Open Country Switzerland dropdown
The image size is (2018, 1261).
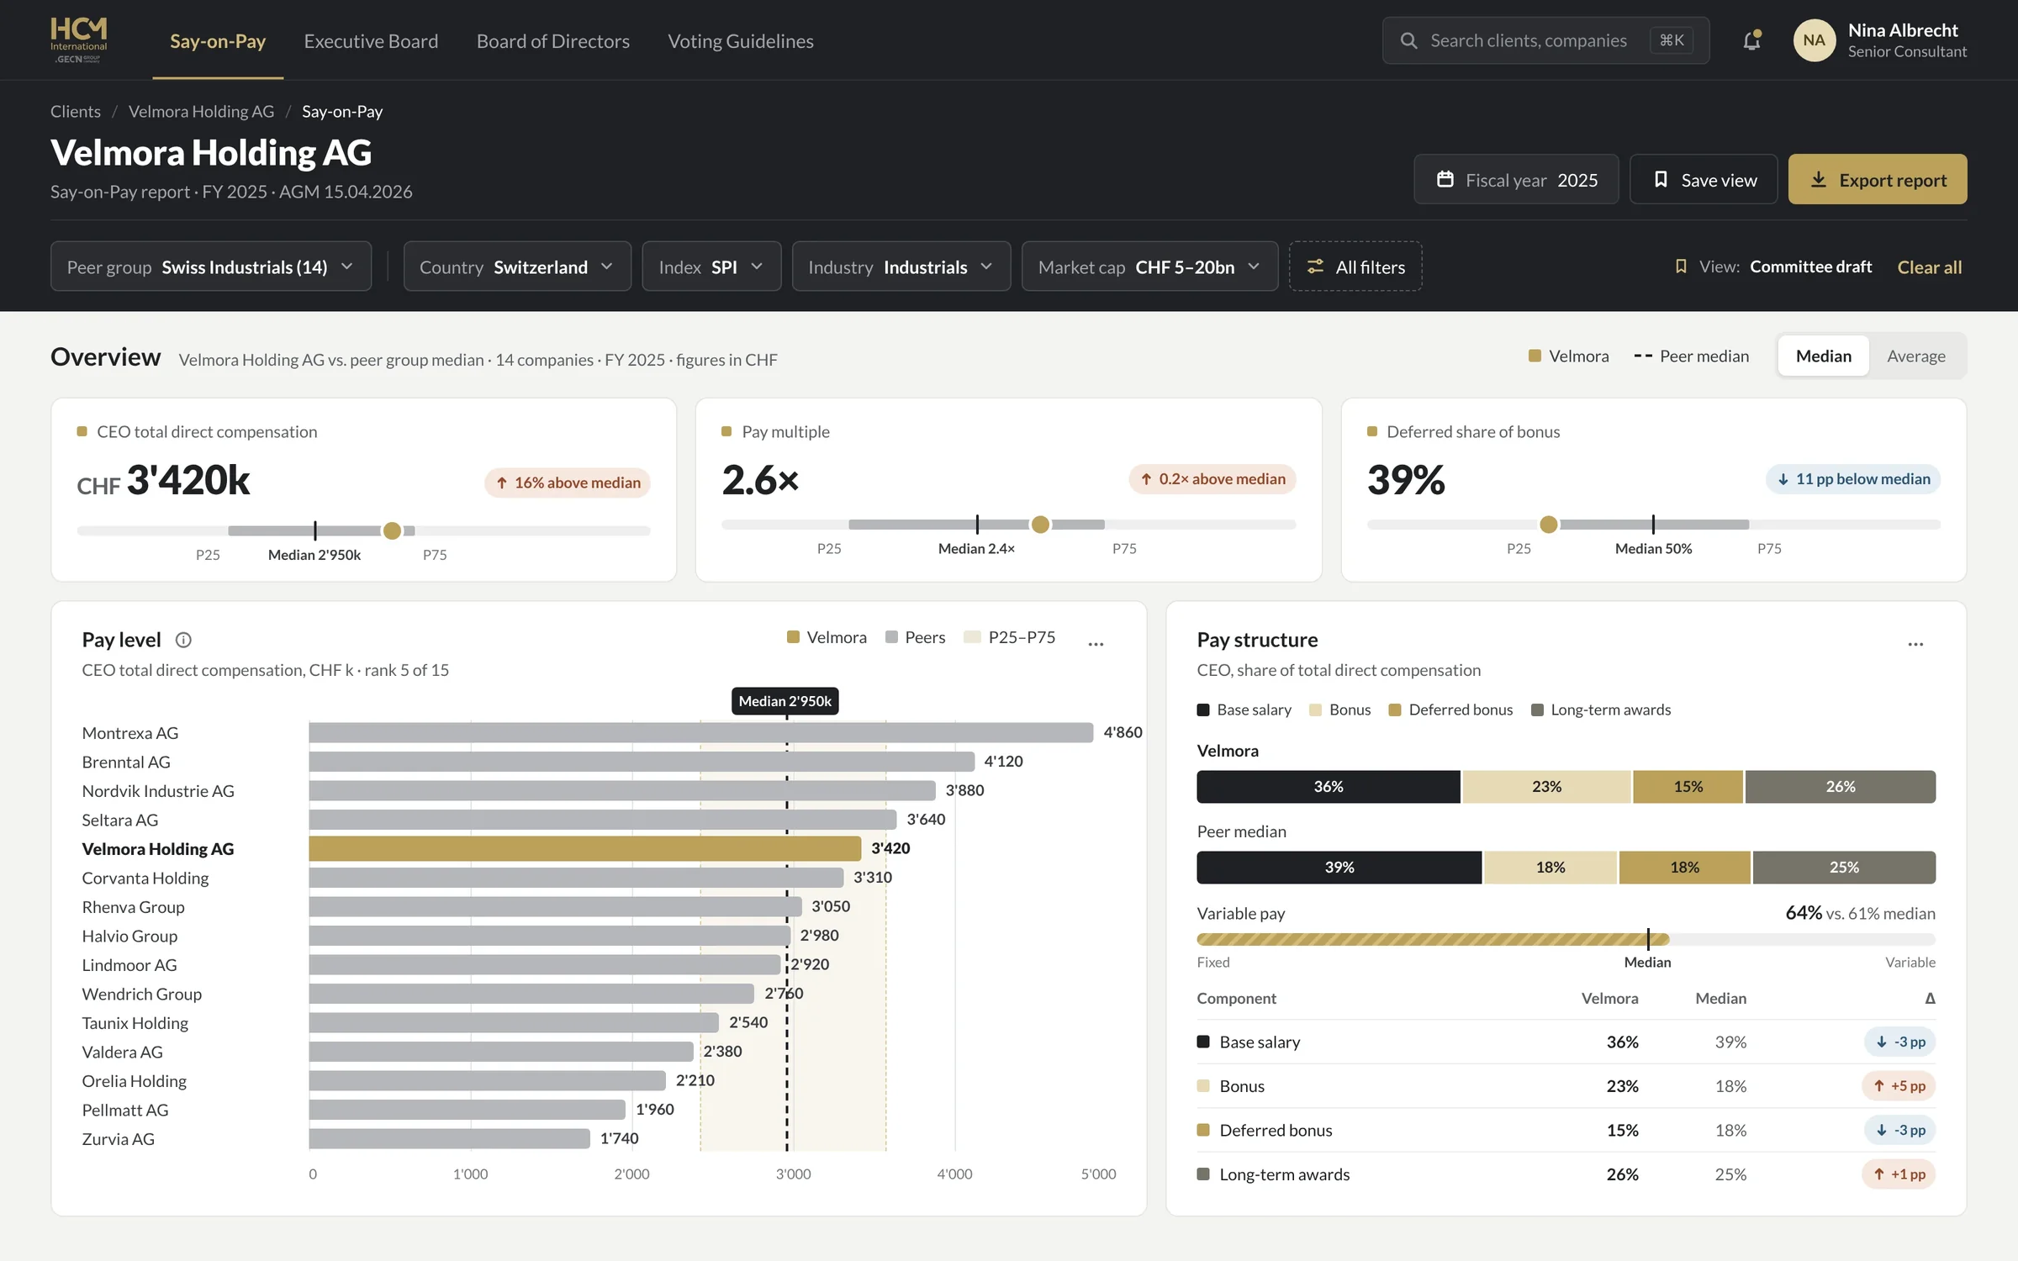tap(517, 266)
